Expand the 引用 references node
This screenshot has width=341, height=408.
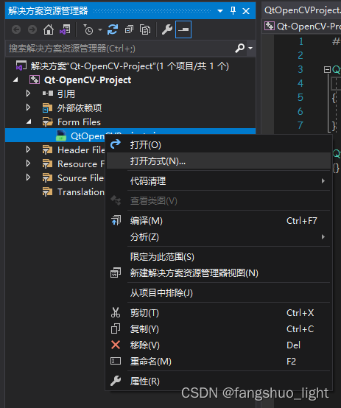tap(29, 94)
